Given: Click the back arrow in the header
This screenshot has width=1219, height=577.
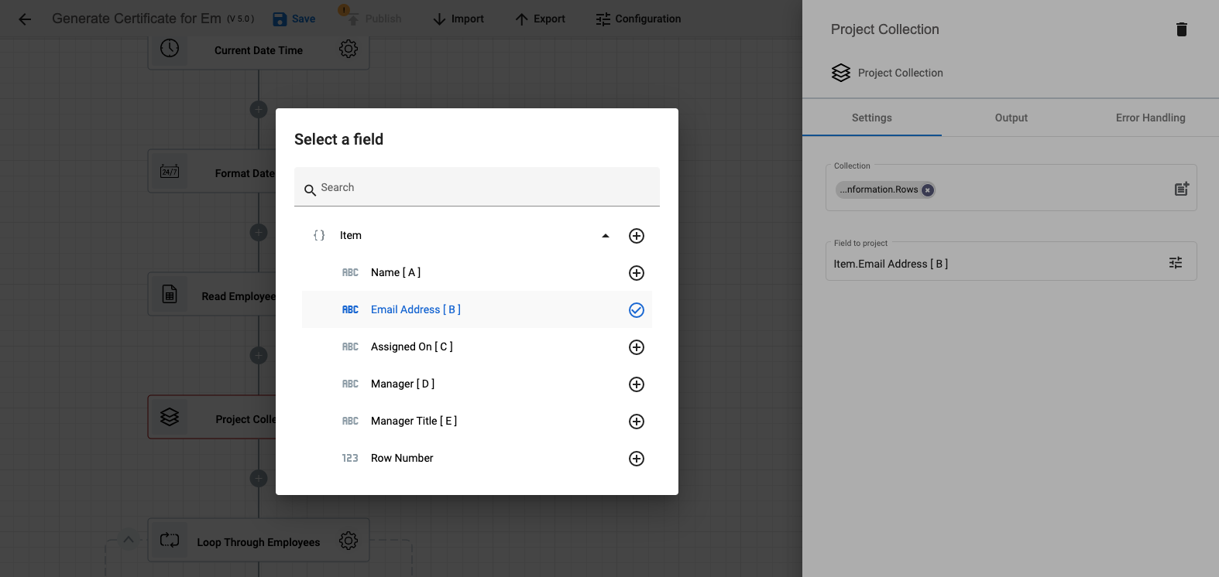Looking at the screenshot, I should coord(25,19).
